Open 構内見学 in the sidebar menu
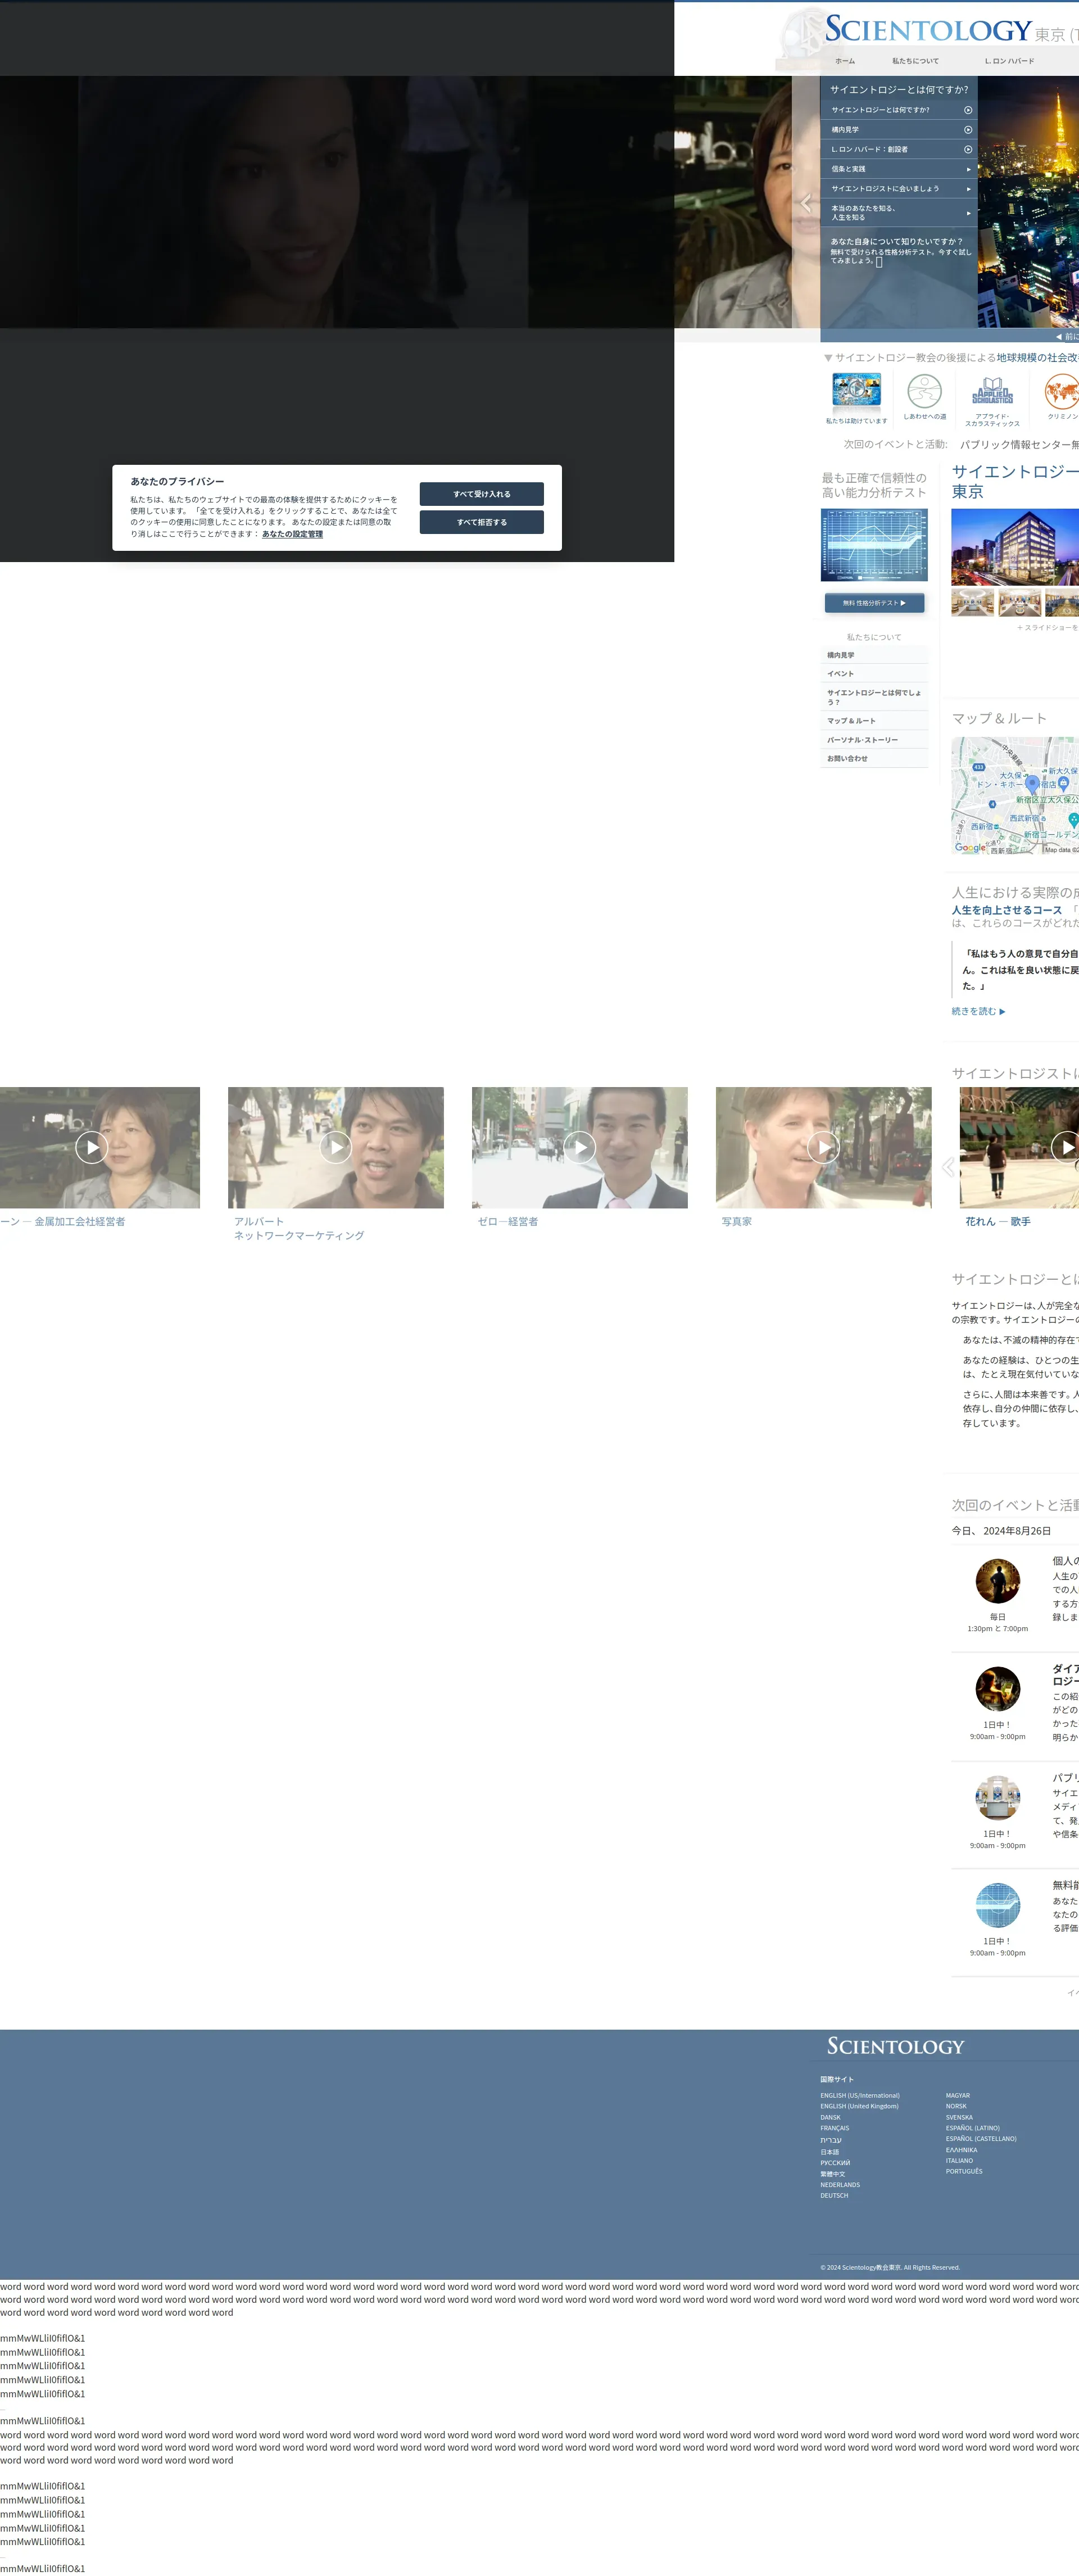 point(874,656)
